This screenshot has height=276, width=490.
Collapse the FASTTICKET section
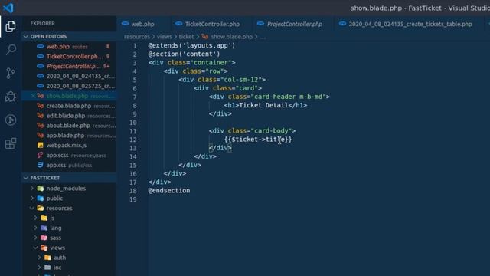tap(26, 178)
